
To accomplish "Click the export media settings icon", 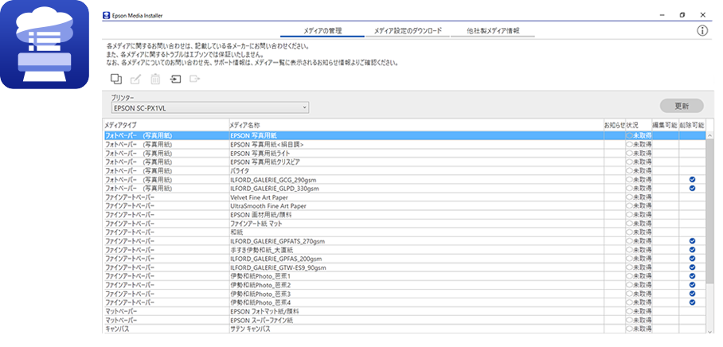I will pyautogui.click(x=195, y=79).
